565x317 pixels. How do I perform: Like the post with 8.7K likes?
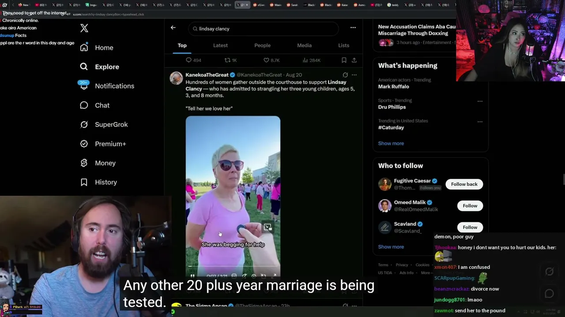(271, 60)
